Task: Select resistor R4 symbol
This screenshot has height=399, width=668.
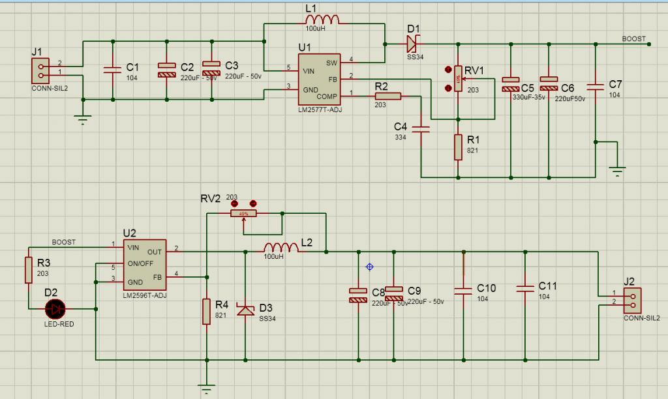Action: point(207,312)
